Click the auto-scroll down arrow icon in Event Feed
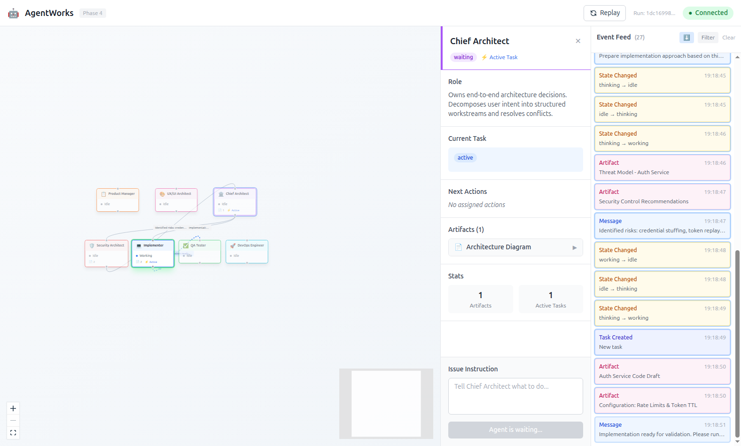 point(686,38)
